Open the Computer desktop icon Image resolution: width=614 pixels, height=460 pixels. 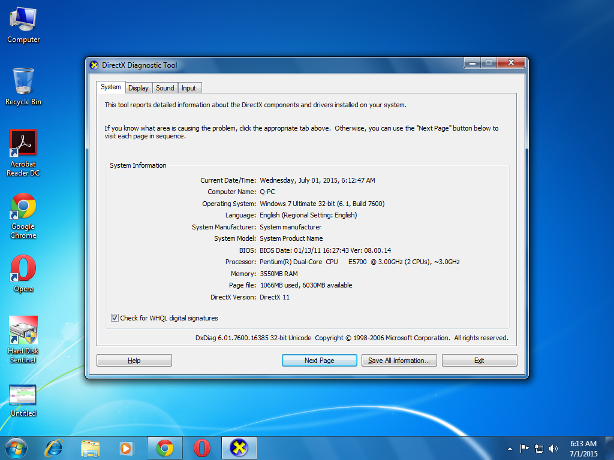click(x=23, y=25)
